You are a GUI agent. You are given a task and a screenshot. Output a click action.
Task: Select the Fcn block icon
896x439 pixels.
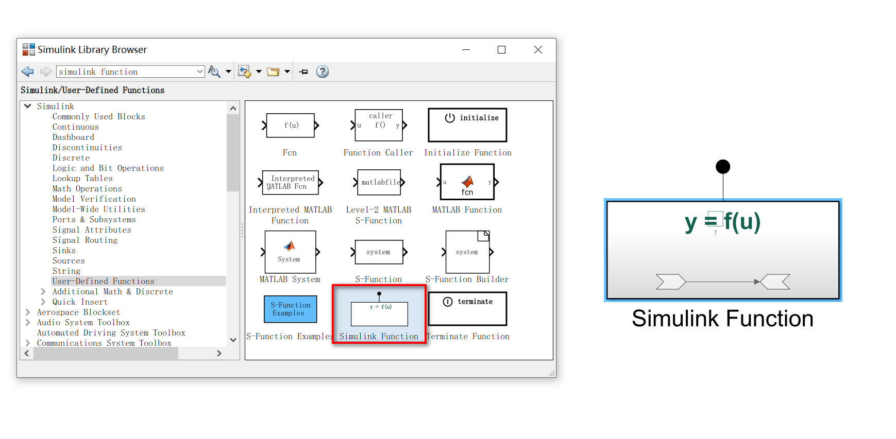point(290,125)
